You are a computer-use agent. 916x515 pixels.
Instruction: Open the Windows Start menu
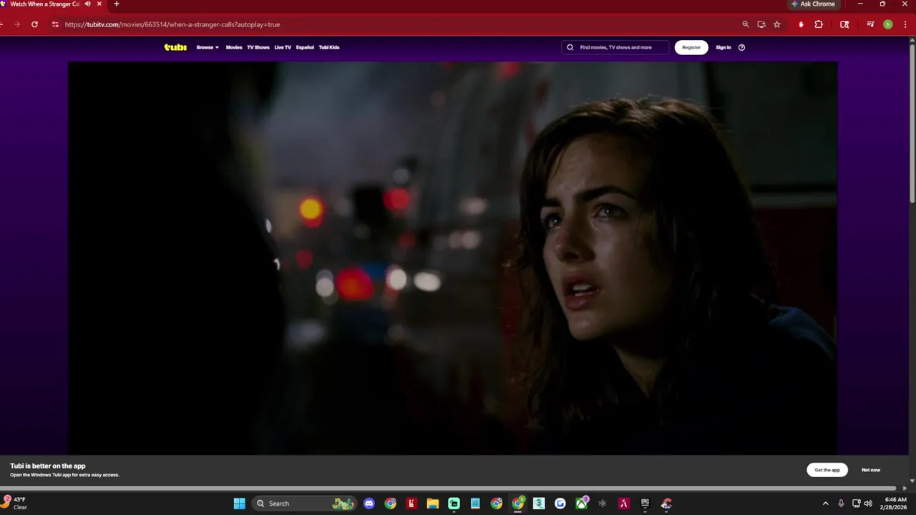point(240,504)
